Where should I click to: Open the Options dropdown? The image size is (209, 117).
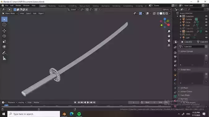tap(167, 10)
